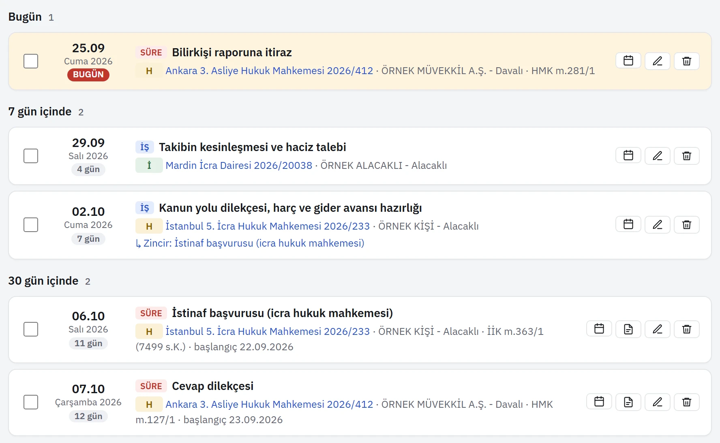
Task: Tick checkbox for Takibin kesinleşmesi ve haciz talebi
Action: (31, 156)
